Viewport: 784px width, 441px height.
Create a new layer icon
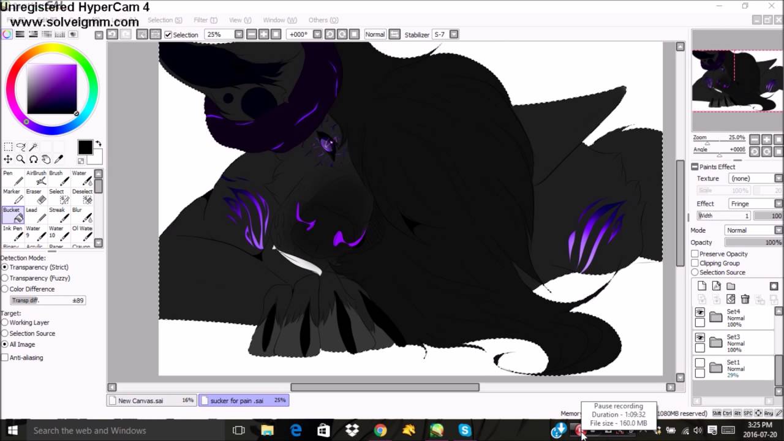point(702,286)
